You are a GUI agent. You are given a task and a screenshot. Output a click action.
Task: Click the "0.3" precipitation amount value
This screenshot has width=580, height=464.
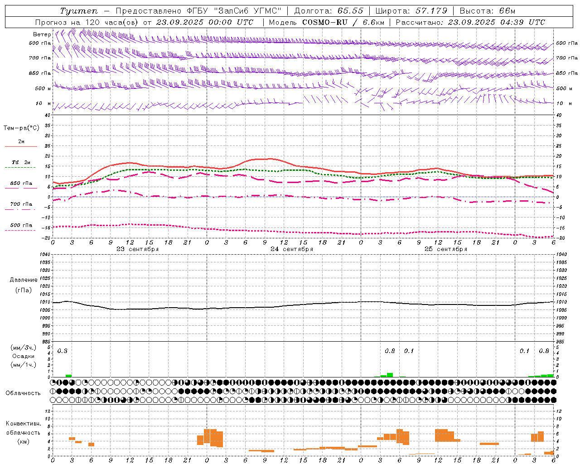tap(62, 351)
